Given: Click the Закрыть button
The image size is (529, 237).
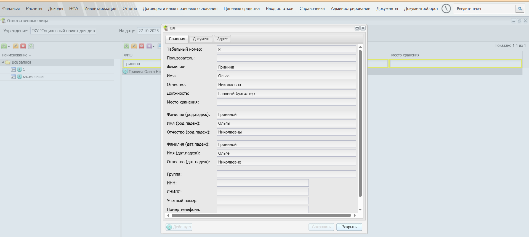Looking at the screenshot, I should (x=349, y=227).
